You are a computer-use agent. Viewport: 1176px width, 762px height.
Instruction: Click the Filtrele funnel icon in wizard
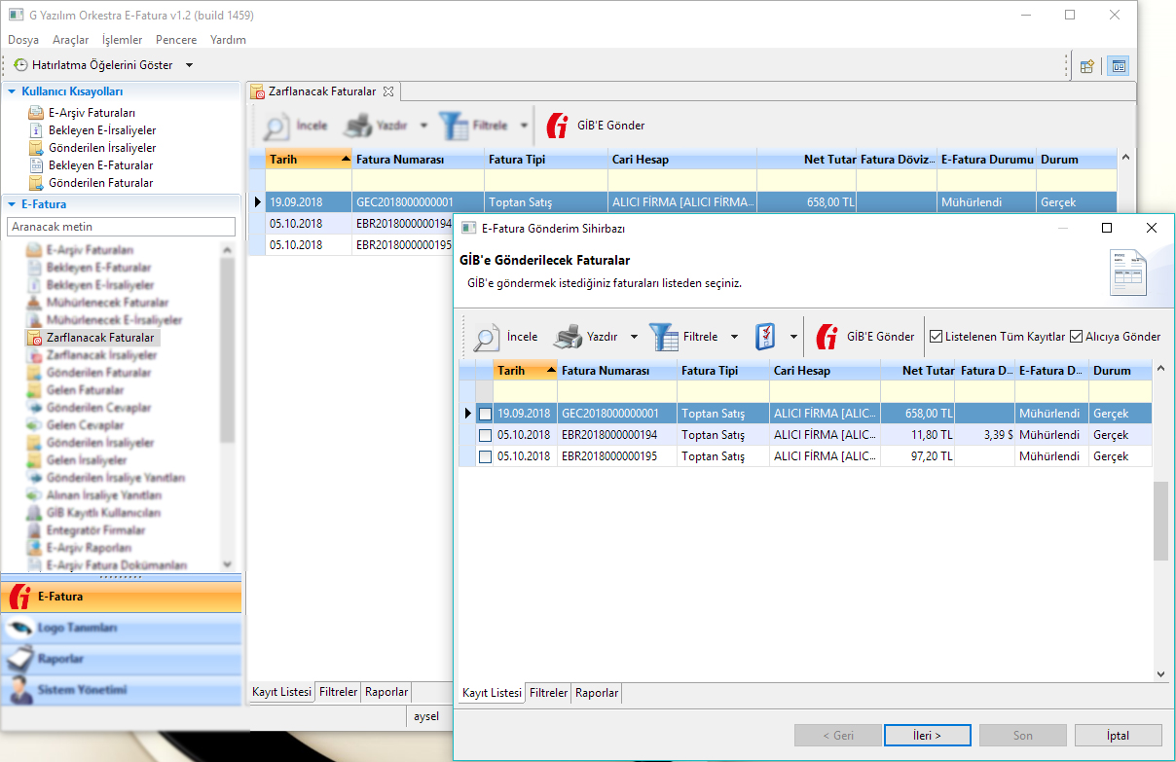664,338
